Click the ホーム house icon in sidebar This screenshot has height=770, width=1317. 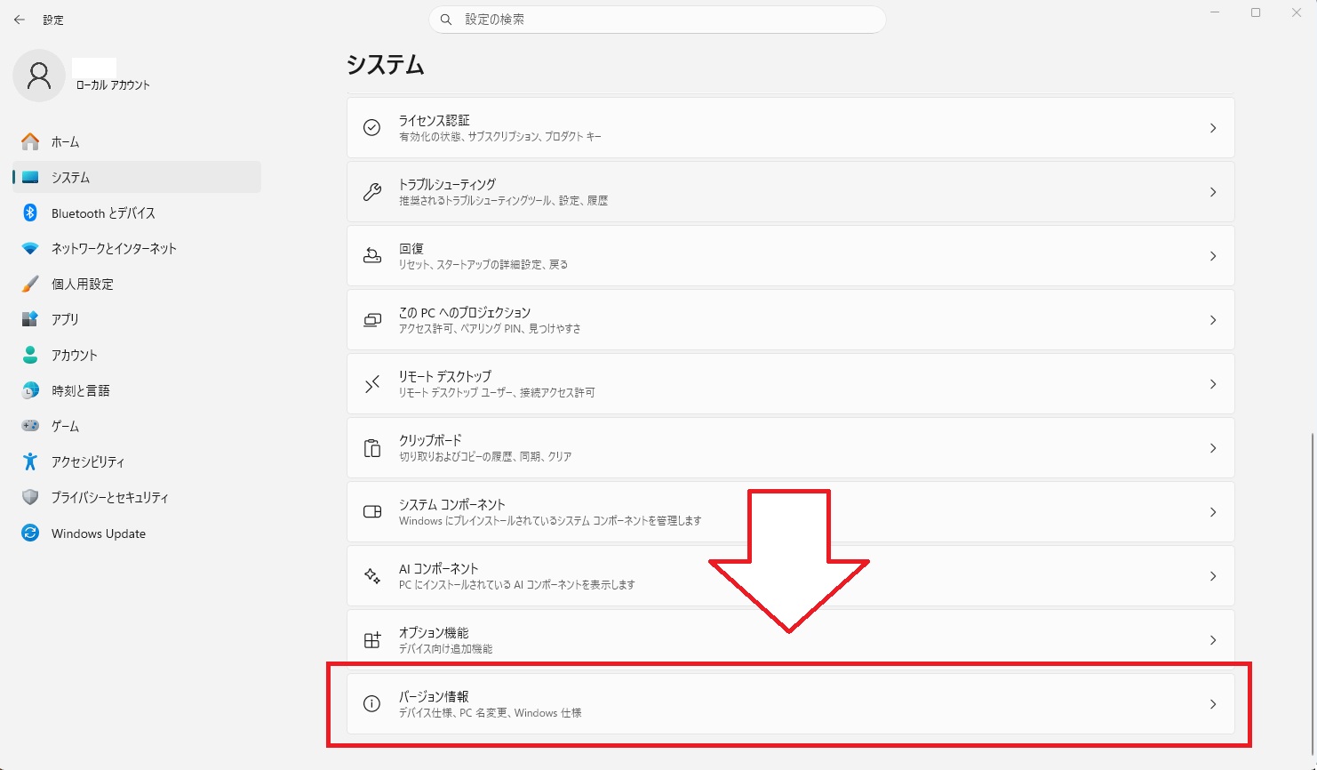pos(30,141)
